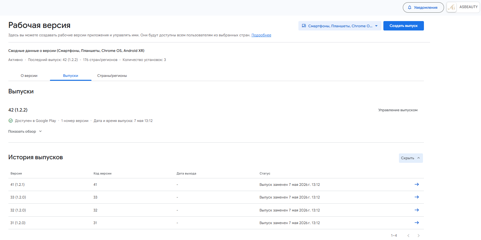Click Управление выпуском button
This screenshot has height=240, width=481.
click(398, 110)
